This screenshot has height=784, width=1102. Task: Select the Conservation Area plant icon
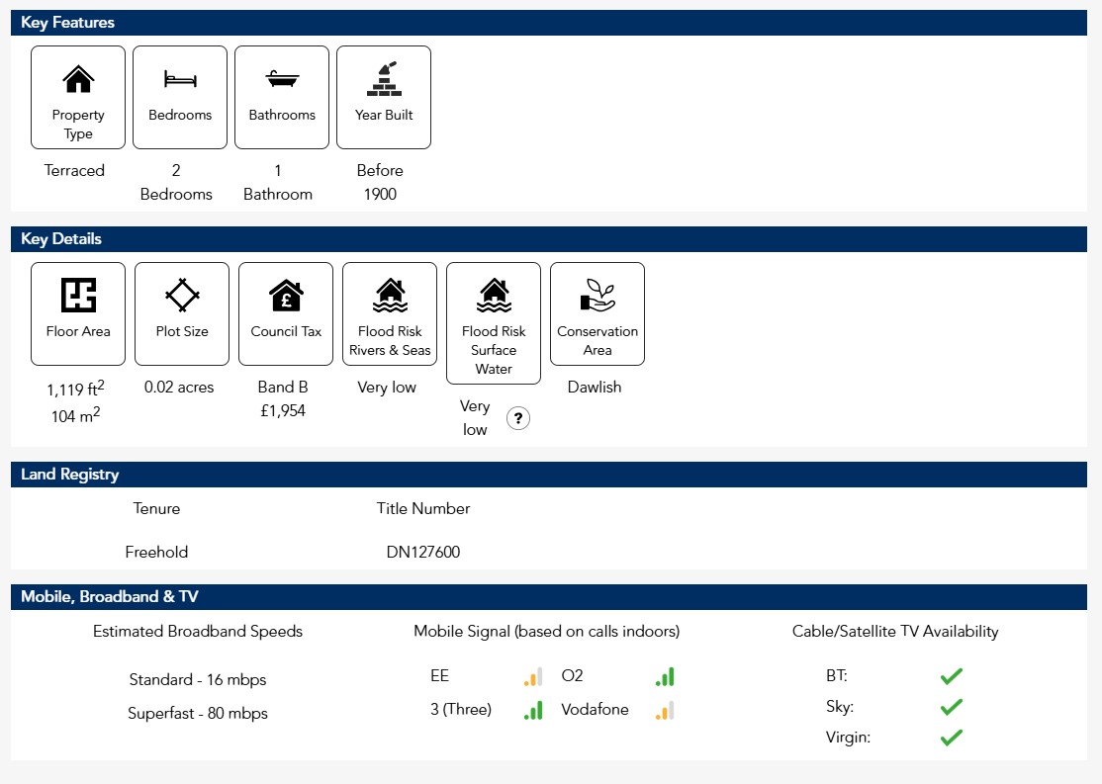click(x=597, y=295)
